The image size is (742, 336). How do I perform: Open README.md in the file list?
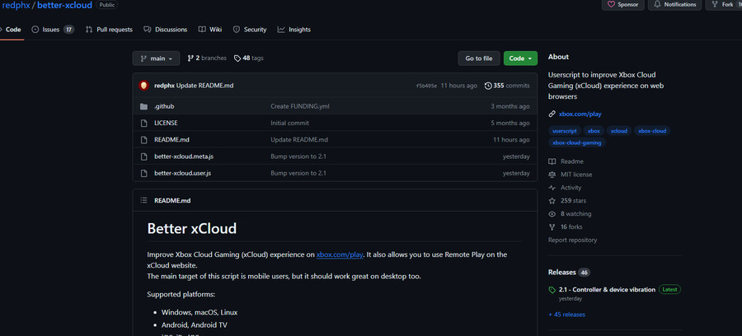point(171,140)
